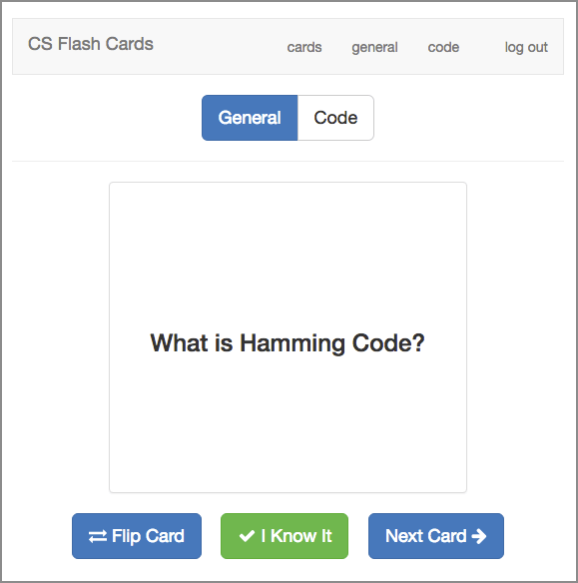Switch to the General card type toggle

250,118
